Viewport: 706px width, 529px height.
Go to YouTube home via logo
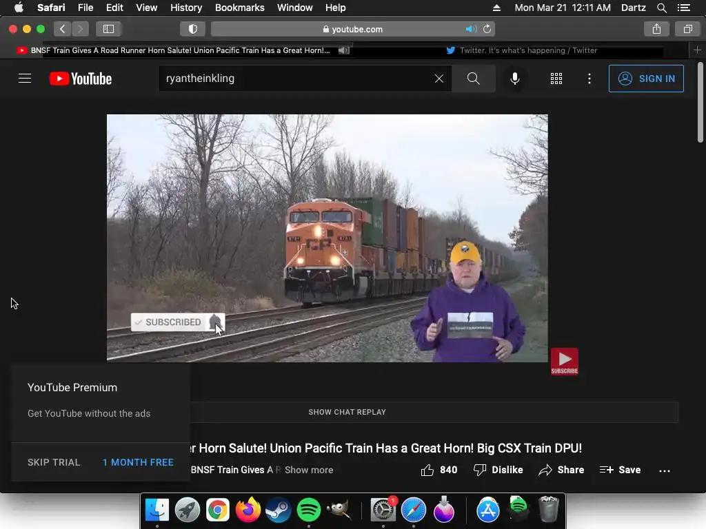point(81,79)
